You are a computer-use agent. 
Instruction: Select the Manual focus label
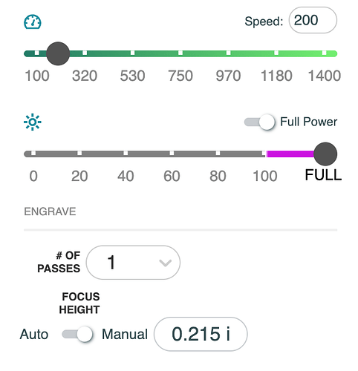(125, 335)
